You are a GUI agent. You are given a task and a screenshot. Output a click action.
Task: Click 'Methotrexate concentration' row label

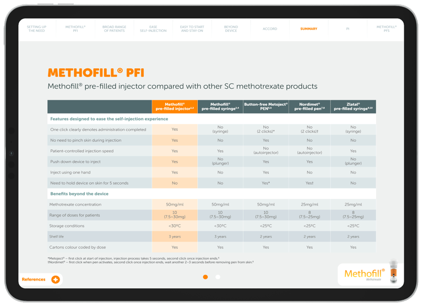[75, 204]
